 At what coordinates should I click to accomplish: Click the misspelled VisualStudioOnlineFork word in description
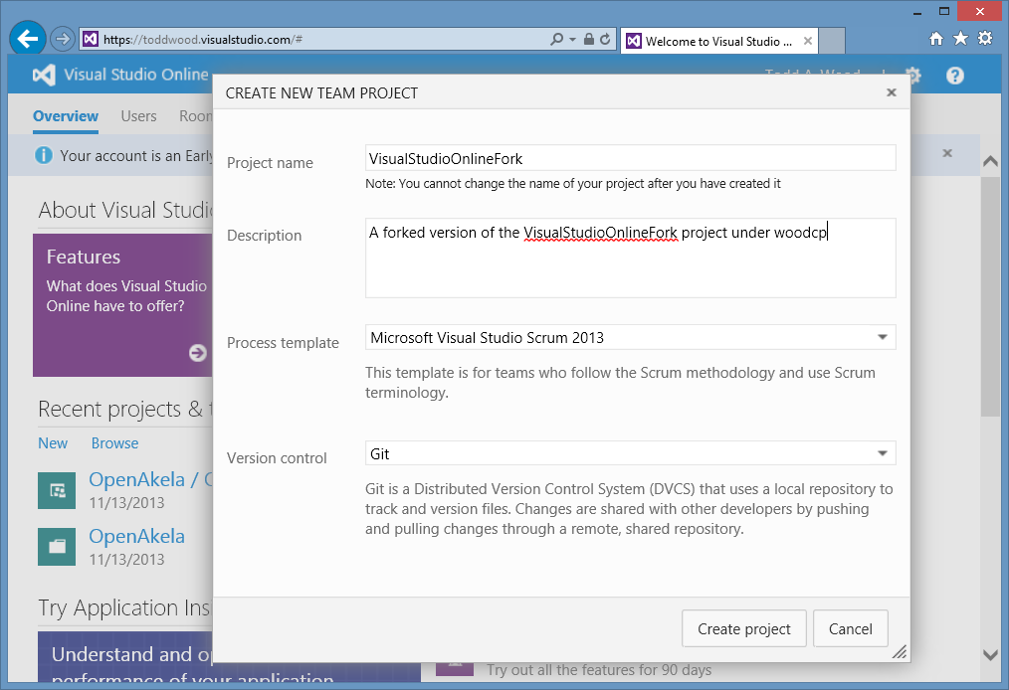click(600, 233)
